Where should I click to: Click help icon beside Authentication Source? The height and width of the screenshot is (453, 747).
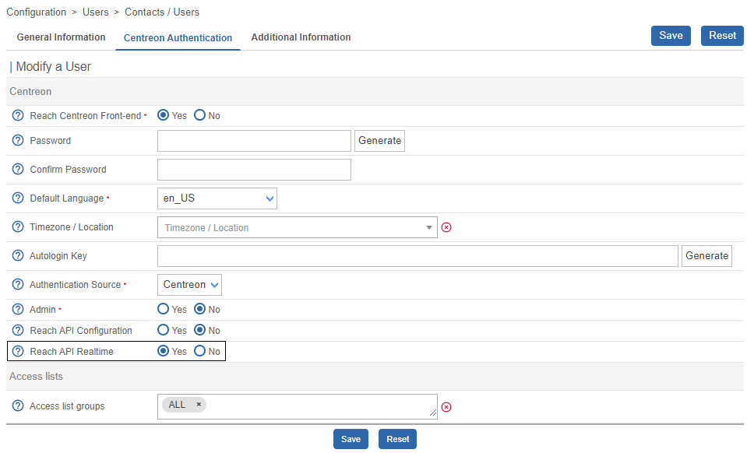18,285
